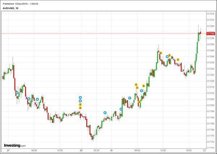Click bottom E marker in stacked column
Screen dimensions: 217x154
80,108
